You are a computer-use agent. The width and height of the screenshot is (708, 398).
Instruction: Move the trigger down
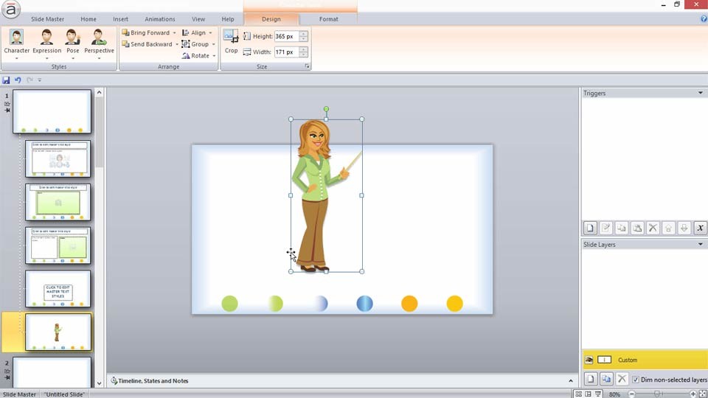click(x=684, y=228)
